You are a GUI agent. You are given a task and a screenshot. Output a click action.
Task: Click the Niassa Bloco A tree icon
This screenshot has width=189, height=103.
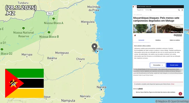pos(54,19)
